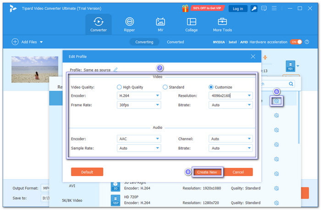Click the pencil icon to rename profile
The image size is (321, 210).
(x=116, y=70)
